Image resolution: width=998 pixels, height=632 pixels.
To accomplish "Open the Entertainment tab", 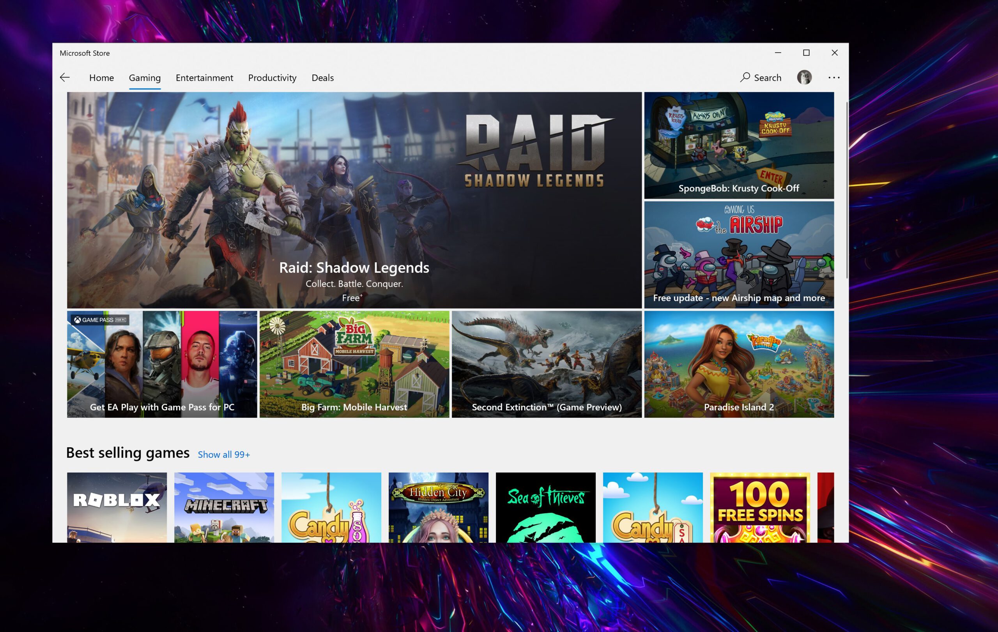I will (204, 78).
